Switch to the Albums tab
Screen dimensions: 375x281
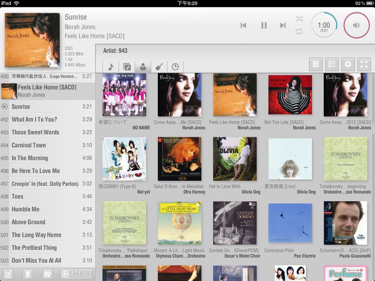pyautogui.click(x=127, y=67)
